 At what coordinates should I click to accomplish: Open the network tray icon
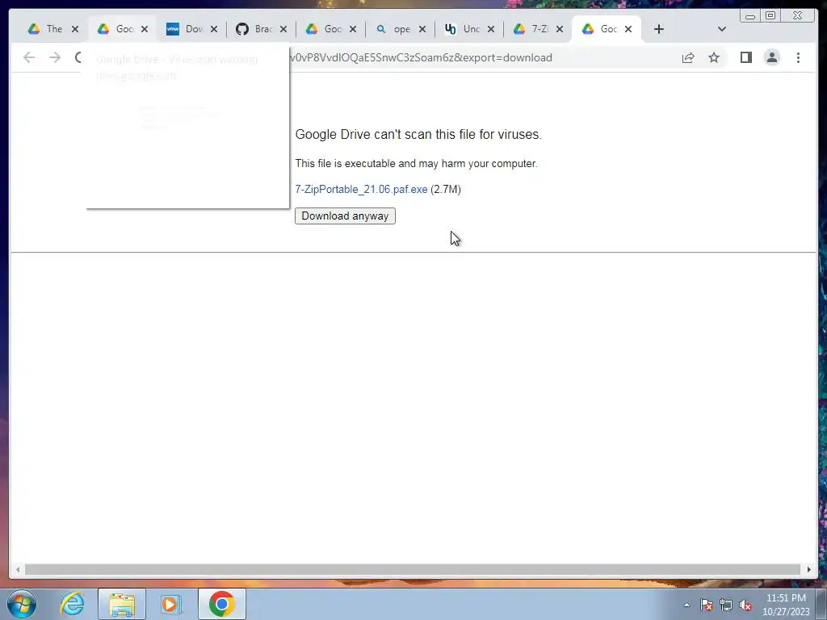click(x=726, y=605)
